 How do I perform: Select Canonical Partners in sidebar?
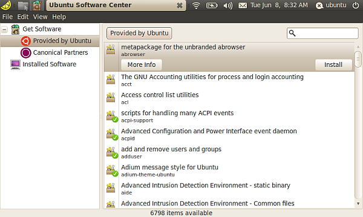(50, 53)
